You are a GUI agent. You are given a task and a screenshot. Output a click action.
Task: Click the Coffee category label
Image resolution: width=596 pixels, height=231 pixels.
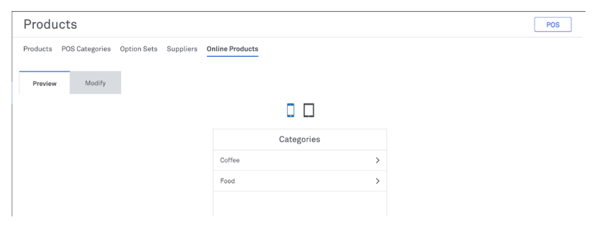(230, 160)
